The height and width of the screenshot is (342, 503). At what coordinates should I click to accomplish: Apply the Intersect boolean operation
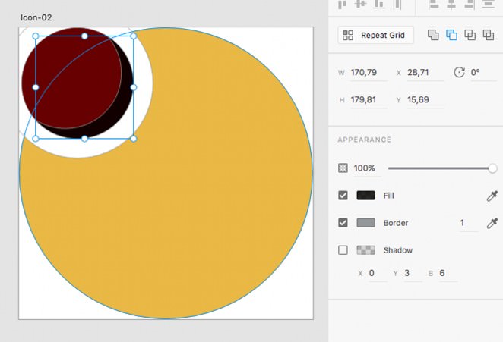[470, 35]
